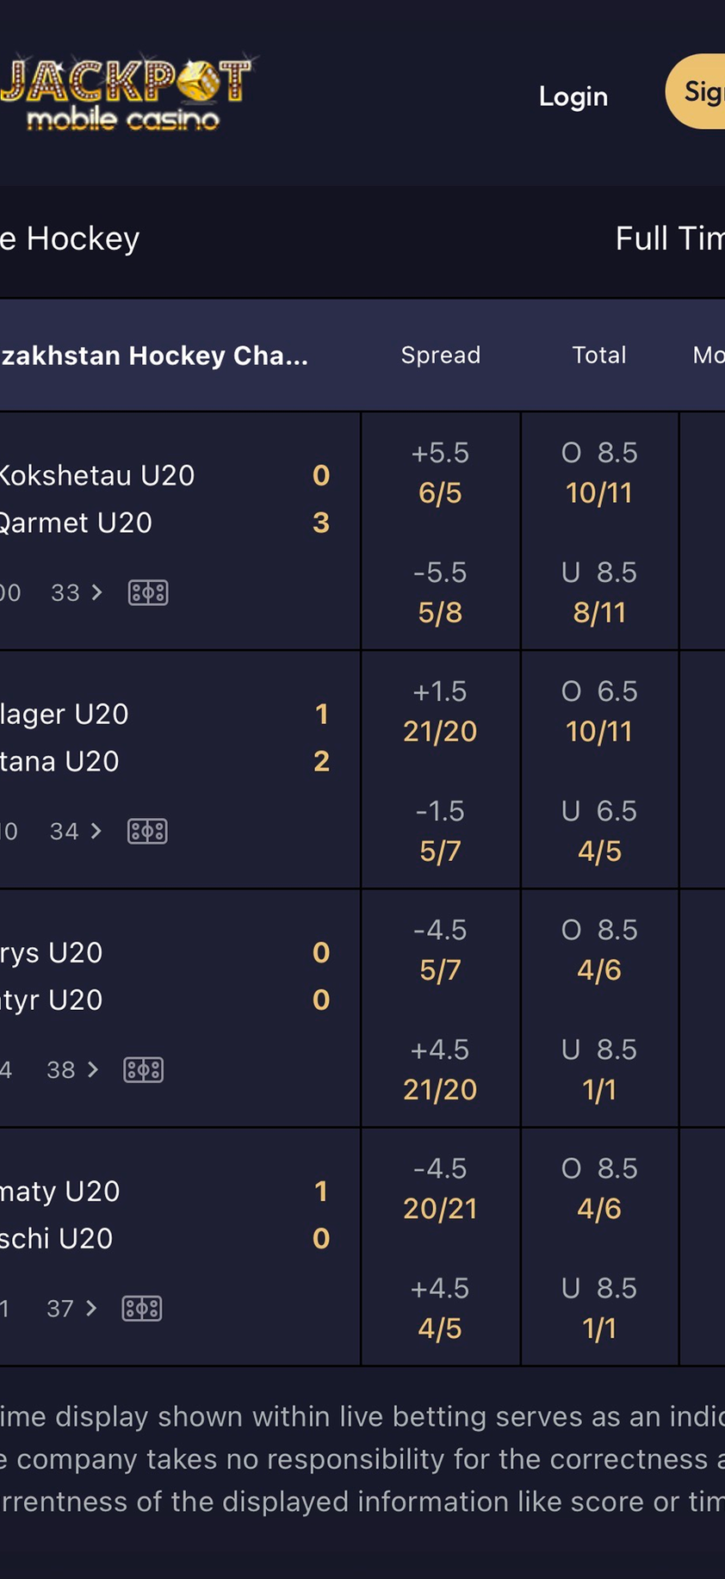Click the yellow Sign up button
Screen dimensions: 725x1579
point(699,91)
